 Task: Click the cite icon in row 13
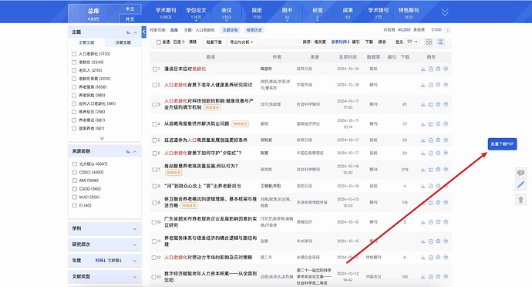coord(446,277)
